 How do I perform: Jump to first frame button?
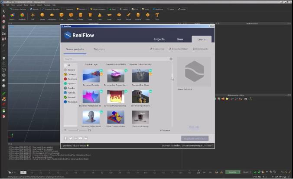pyautogui.click(x=255, y=177)
